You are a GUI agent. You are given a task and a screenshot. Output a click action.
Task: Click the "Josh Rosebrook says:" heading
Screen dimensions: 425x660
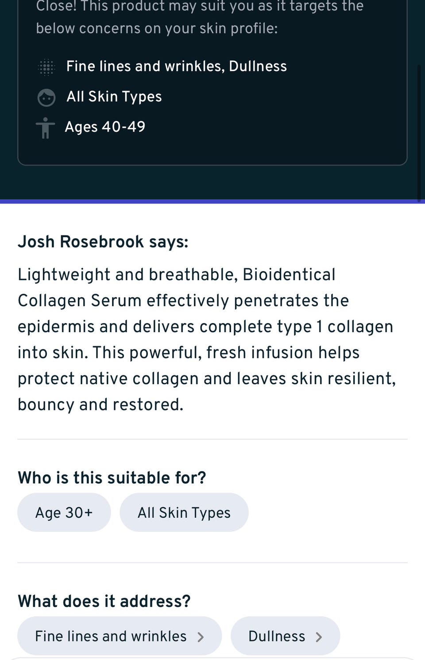(x=103, y=242)
